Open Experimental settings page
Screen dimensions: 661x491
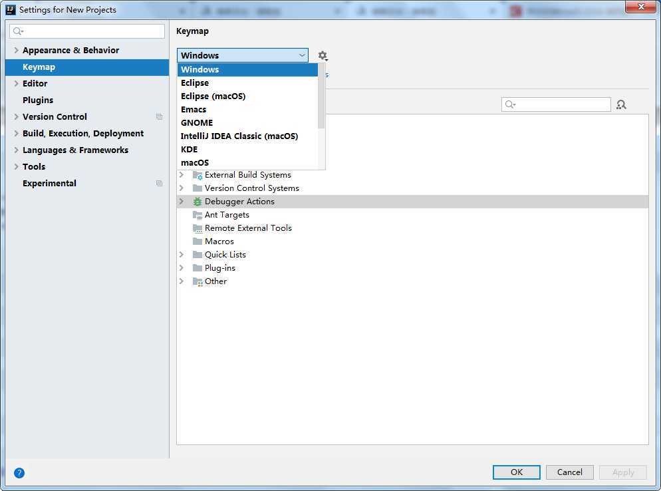pyautogui.click(x=87, y=184)
